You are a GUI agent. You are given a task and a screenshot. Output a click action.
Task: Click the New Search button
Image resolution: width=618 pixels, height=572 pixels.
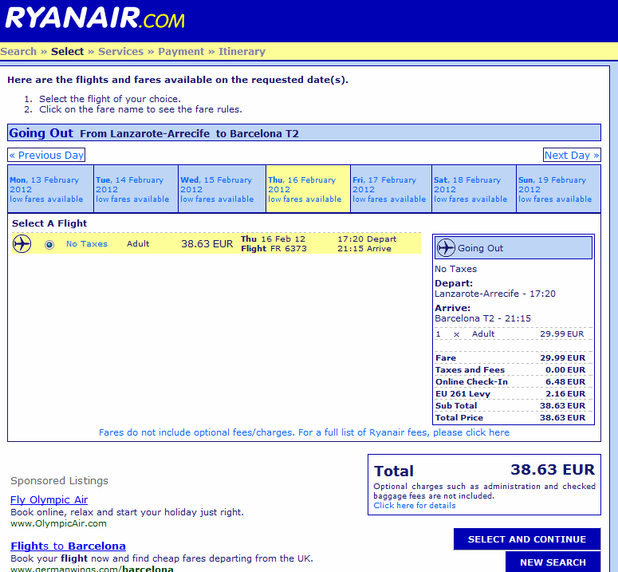(553, 562)
